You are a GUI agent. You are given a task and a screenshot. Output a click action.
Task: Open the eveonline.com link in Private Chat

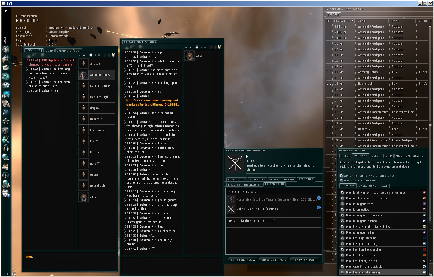[x=153, y=104]
